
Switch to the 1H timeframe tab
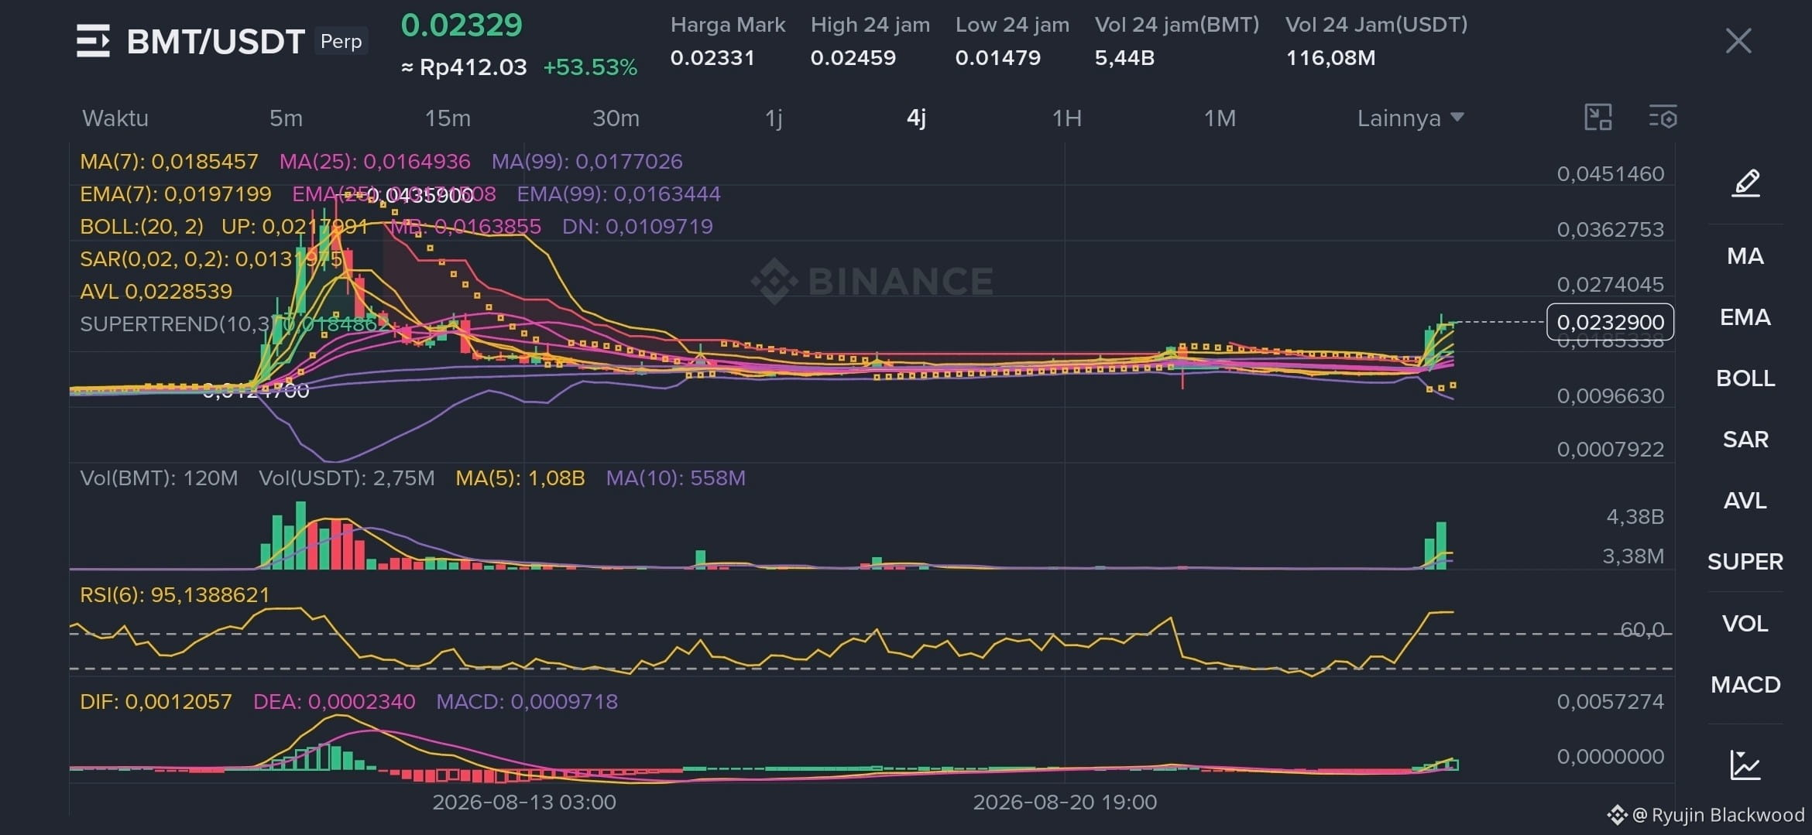(x=1066, y=118)
